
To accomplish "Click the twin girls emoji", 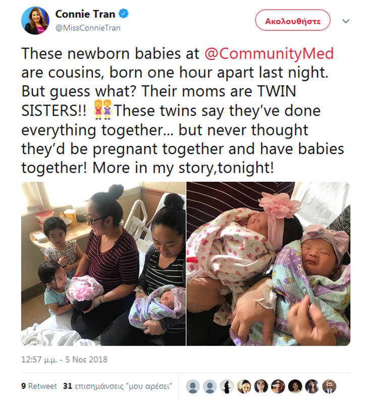I will point(102,110).
